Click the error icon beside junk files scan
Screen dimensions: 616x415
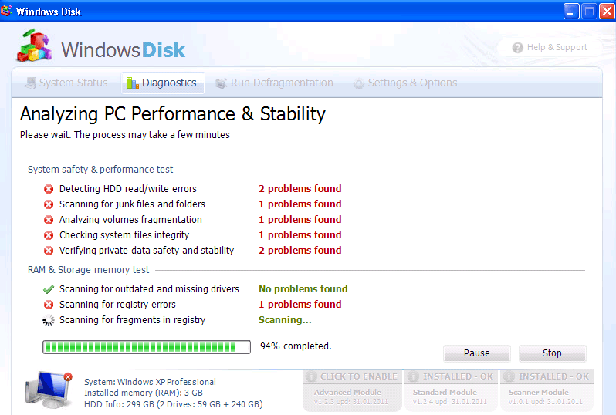click(48, 204)
